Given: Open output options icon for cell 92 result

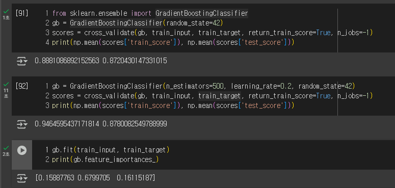Looking at the screenshot, I should click(22, 124).
